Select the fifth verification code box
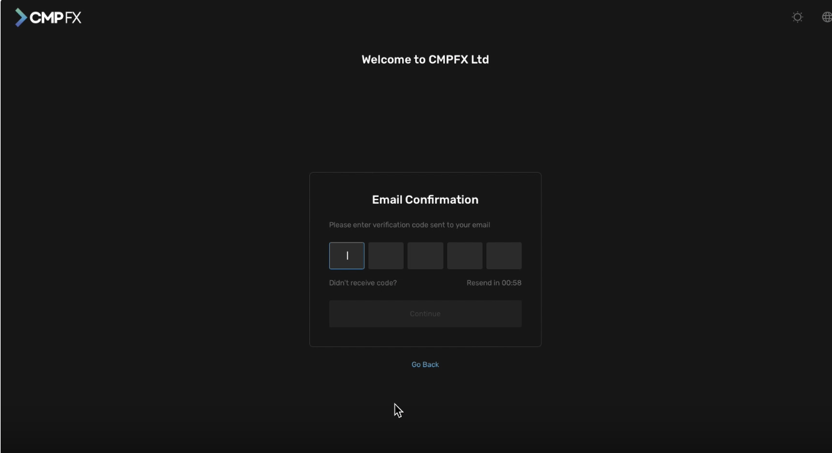The height and width of the screenshot is (453, 832). [504, 255]
